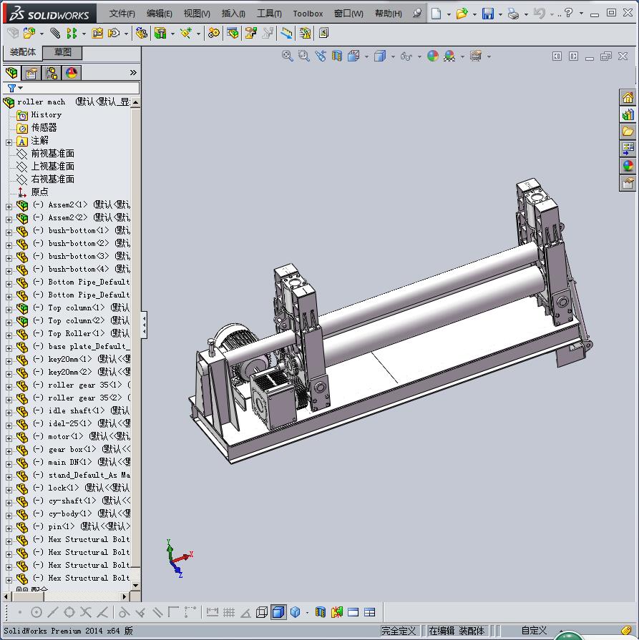Image resolution: width=639 pixels, height=640 pixels.
Task: Click the Mate paperclip icon
Action: click(x=55, y=33)
